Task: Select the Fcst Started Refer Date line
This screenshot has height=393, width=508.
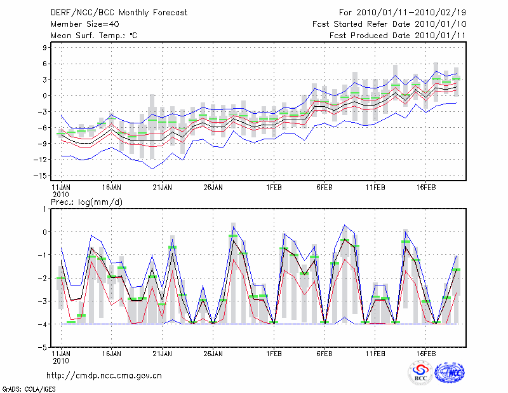Action: click(x=385, y=24)
